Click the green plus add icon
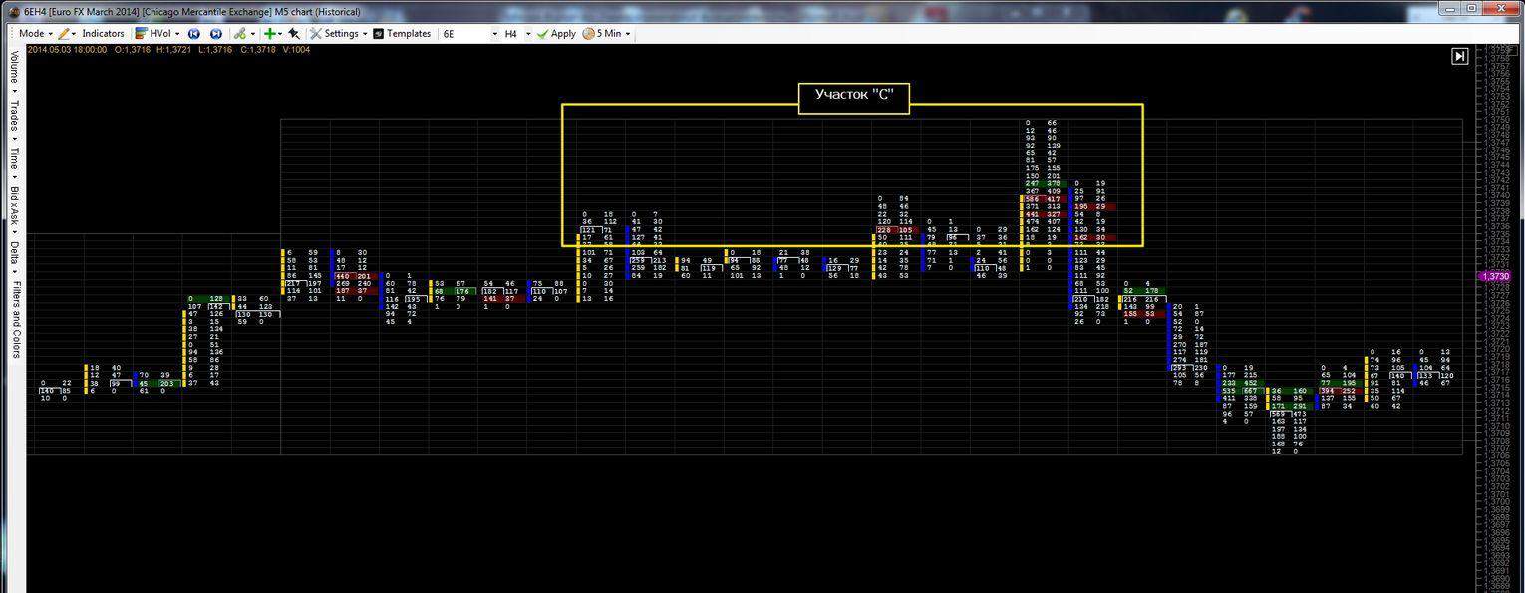The width and height of the screenshot is (1525, 593). 269,34
